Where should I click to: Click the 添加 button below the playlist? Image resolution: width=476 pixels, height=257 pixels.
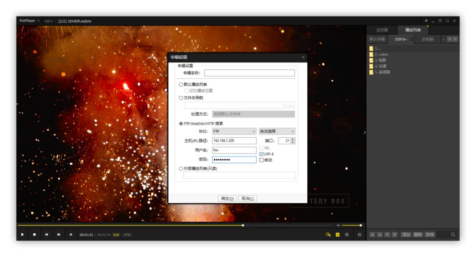tap(406, 235)
